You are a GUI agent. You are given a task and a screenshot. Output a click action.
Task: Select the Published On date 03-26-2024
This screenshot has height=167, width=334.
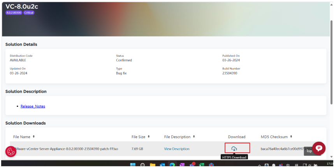(x=231, y=60)
